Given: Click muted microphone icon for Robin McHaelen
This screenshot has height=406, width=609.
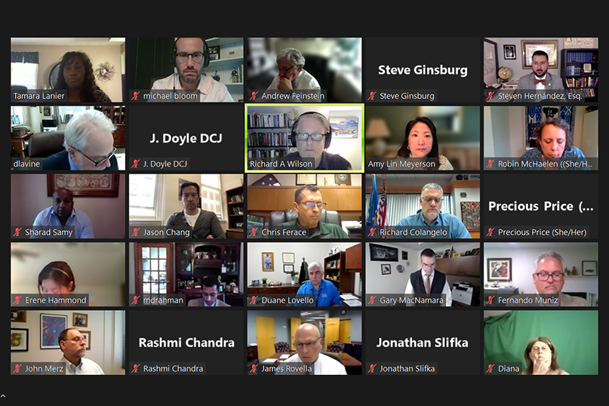Looking at the screenshot, I should point(491,164).
